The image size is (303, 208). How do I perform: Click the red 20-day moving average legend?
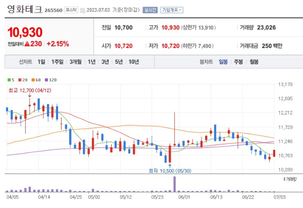click(23, 80)
